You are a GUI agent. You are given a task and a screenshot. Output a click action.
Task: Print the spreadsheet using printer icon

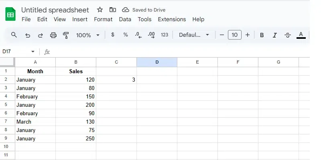53,35
